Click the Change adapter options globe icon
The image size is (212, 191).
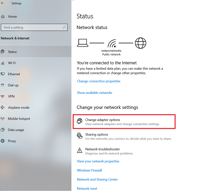click(79, 121)
